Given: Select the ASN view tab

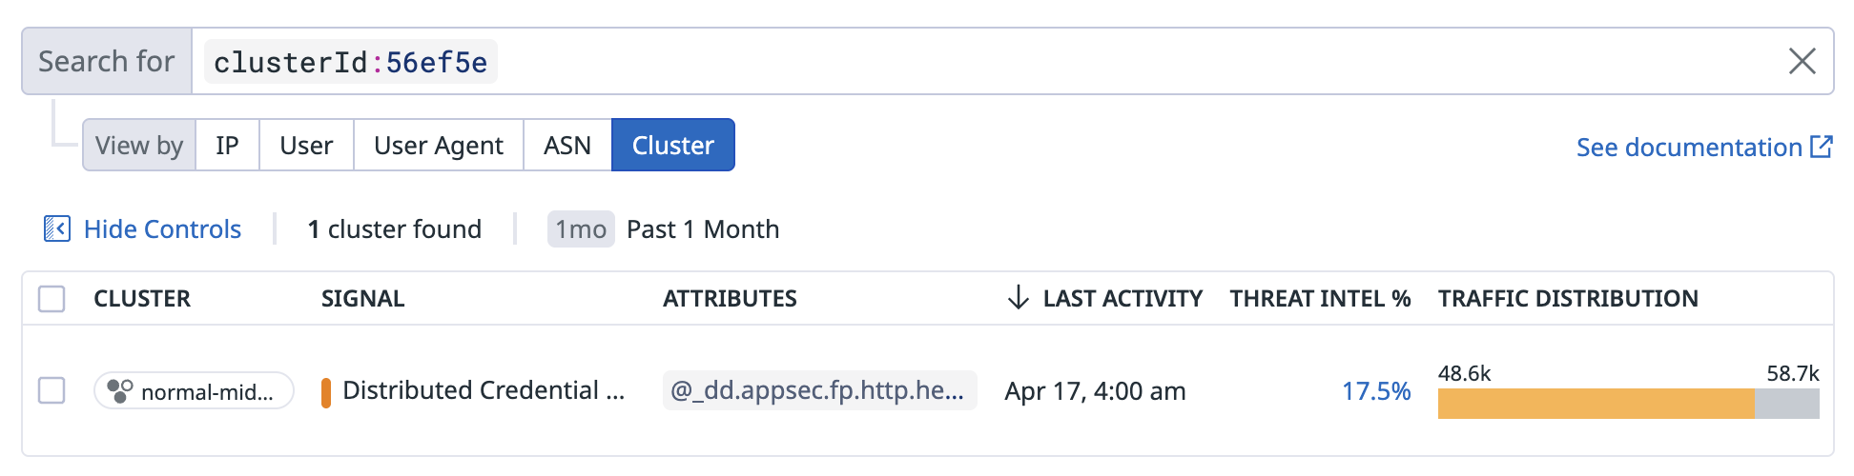Looking at the screenshot, I should click(567, 146).
